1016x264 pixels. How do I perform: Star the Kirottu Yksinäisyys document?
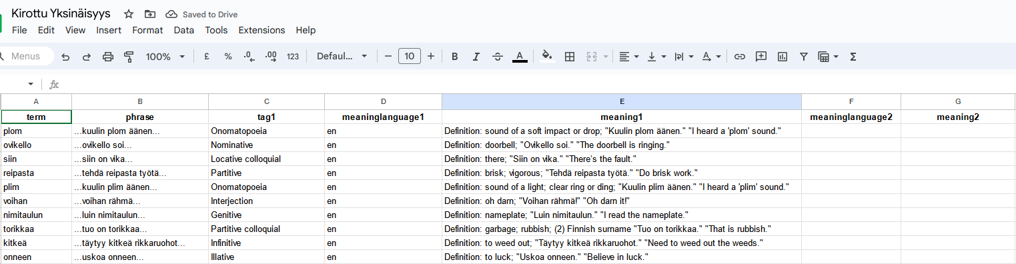tap(129, 14)
